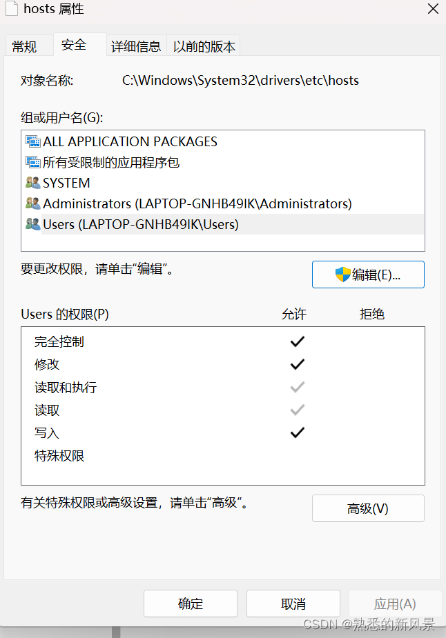Viewport: 446px width, 638px height.
Task: Toggle the 允许 checkmark for 修改
Action: 297,363
